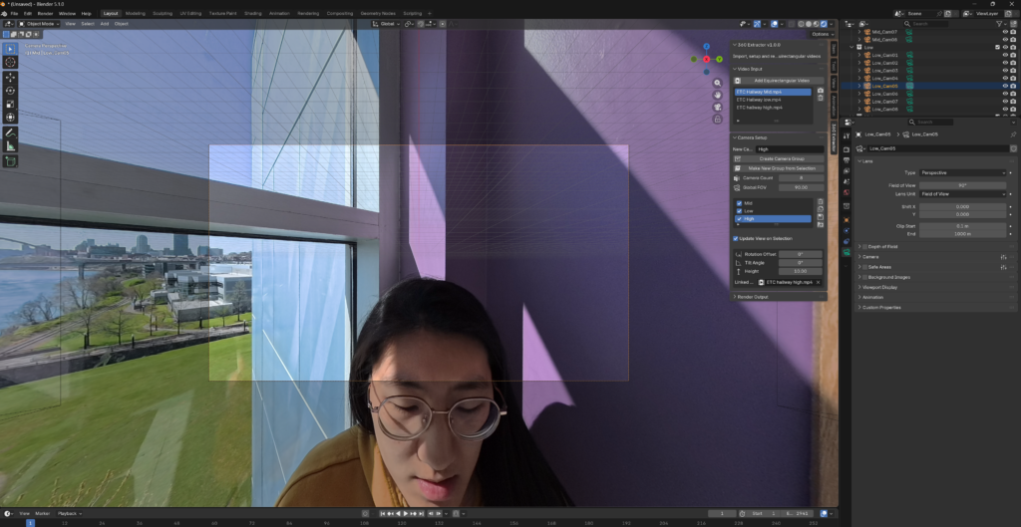1021x527 pixels.
Task: Toggle the camera view viewport icon
Action: [718, 107]
